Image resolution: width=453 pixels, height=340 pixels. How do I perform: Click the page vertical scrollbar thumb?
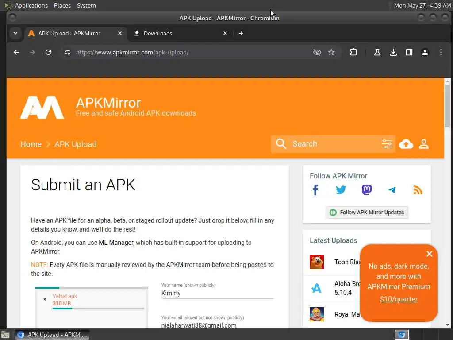[x=447, y=105]
